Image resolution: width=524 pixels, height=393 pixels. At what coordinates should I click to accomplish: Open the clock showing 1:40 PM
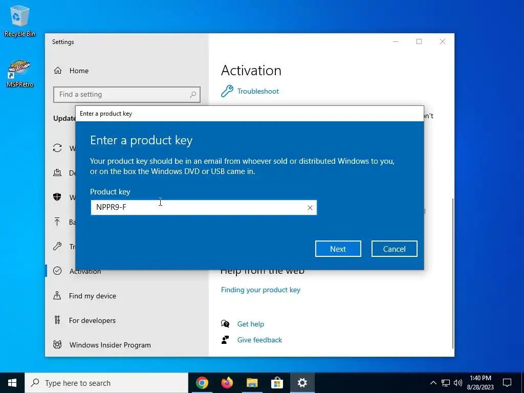coord(480,383)
